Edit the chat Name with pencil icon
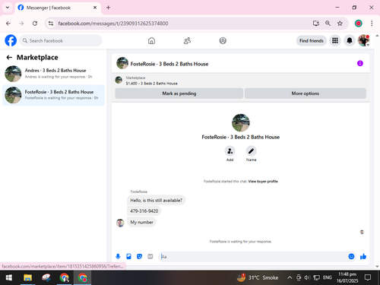The width and height of the screenshot is (380, 285). tap(251, 151)
